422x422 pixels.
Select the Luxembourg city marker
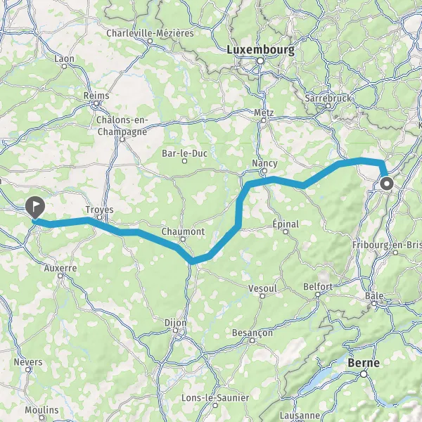pyautogui.click(x=260, y=60)
